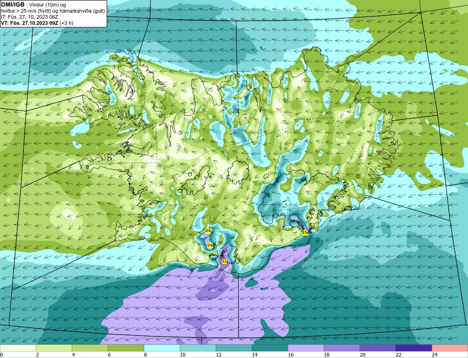Click the 20-22 m/s violet legend swatch
Image resolution: width=468 pixels, height=358 pixels.
[x=378, y=348]
